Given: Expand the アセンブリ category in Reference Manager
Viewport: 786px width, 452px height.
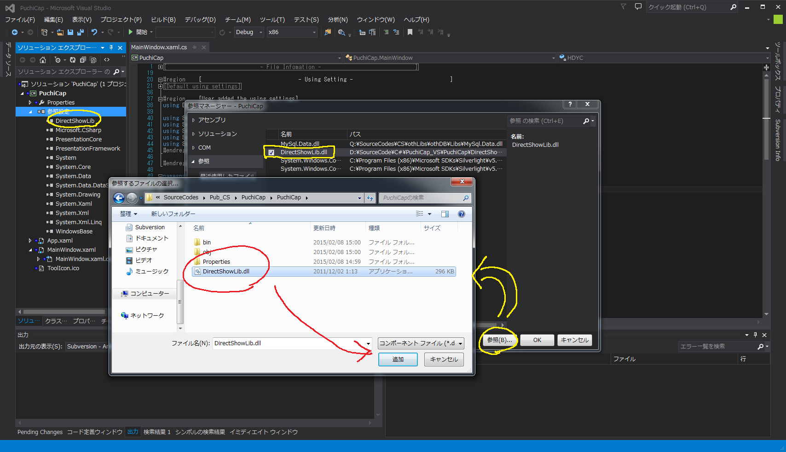Looking at the screenshot, I should [194, 120].
